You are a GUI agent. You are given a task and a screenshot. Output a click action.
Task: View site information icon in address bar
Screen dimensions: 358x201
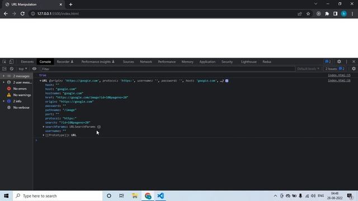(x=33, y=13)
